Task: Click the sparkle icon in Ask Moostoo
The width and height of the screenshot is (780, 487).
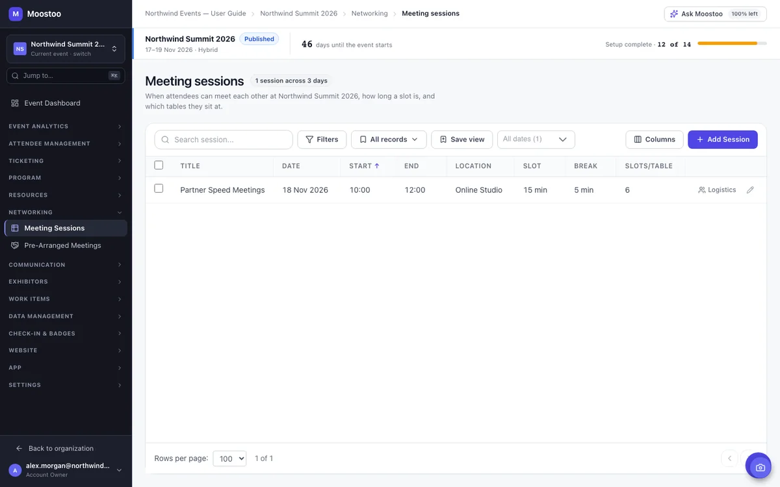Action: 674,14
